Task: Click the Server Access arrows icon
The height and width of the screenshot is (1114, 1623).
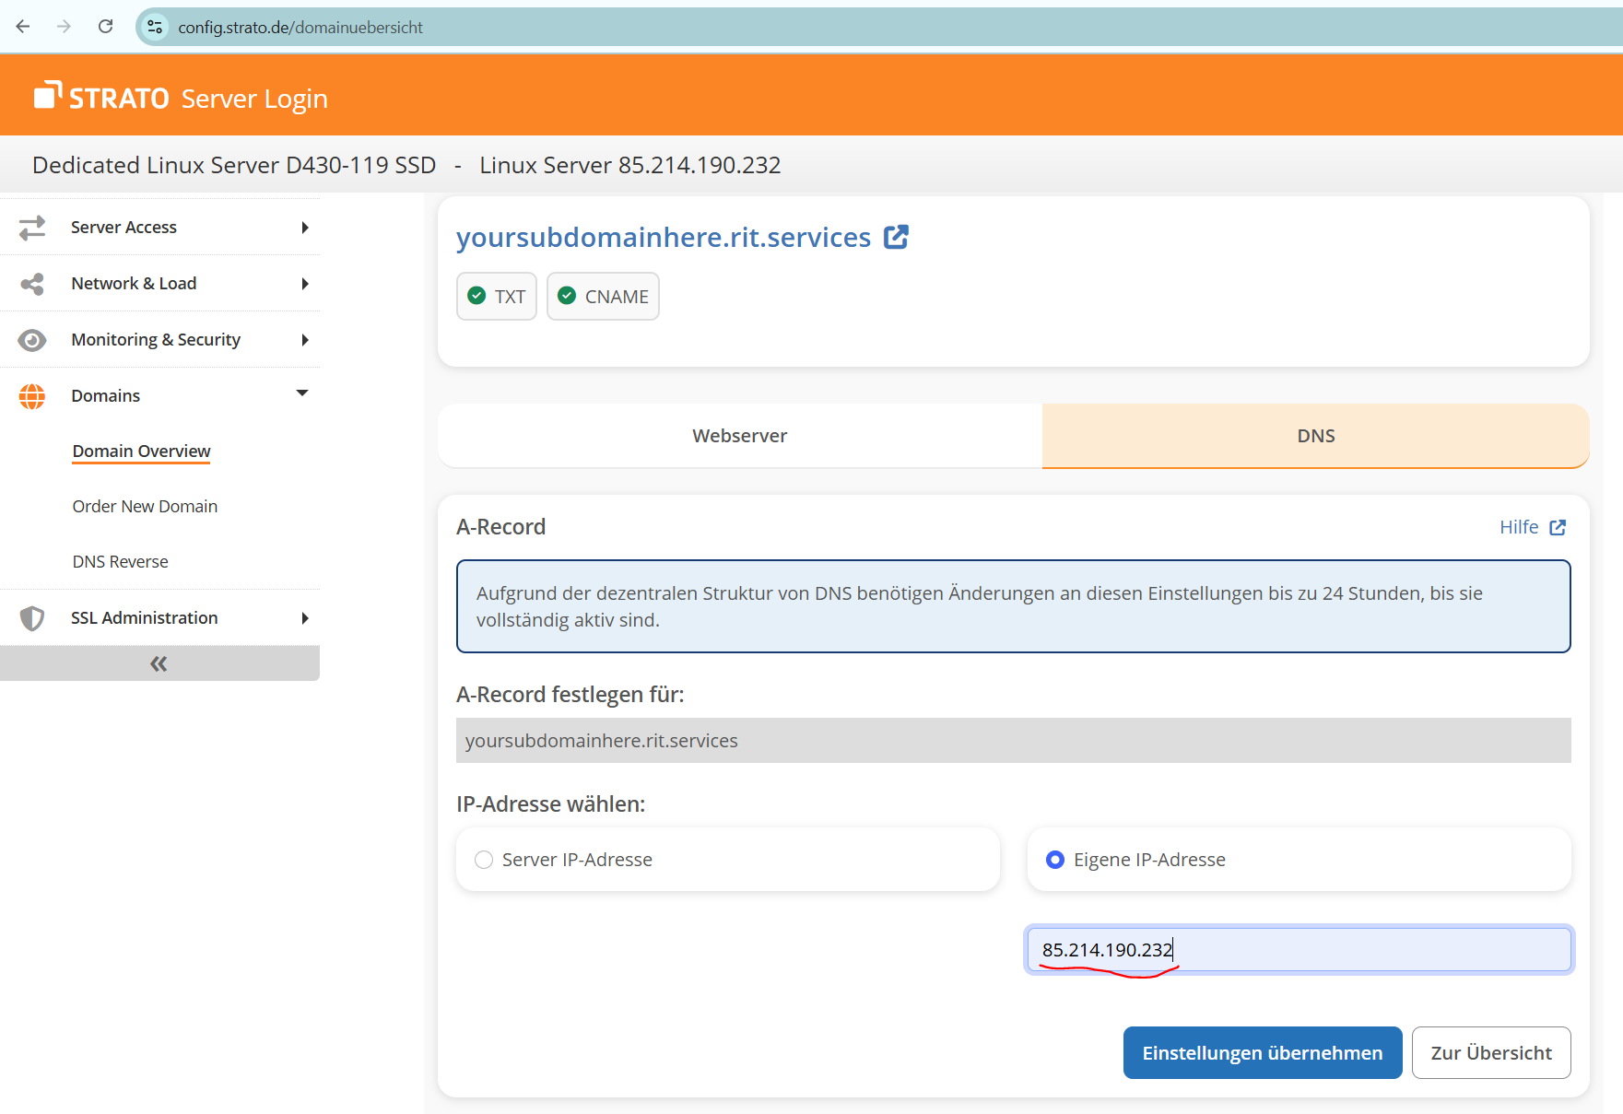Action: point(32,228)
